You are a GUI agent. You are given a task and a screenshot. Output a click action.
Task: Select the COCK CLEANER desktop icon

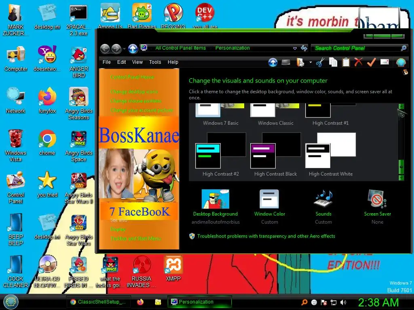16,272
